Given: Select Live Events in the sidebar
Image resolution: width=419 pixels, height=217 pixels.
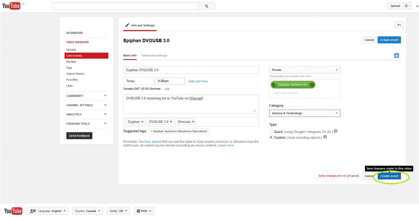Looking at the screenshot, I should 86,56.
